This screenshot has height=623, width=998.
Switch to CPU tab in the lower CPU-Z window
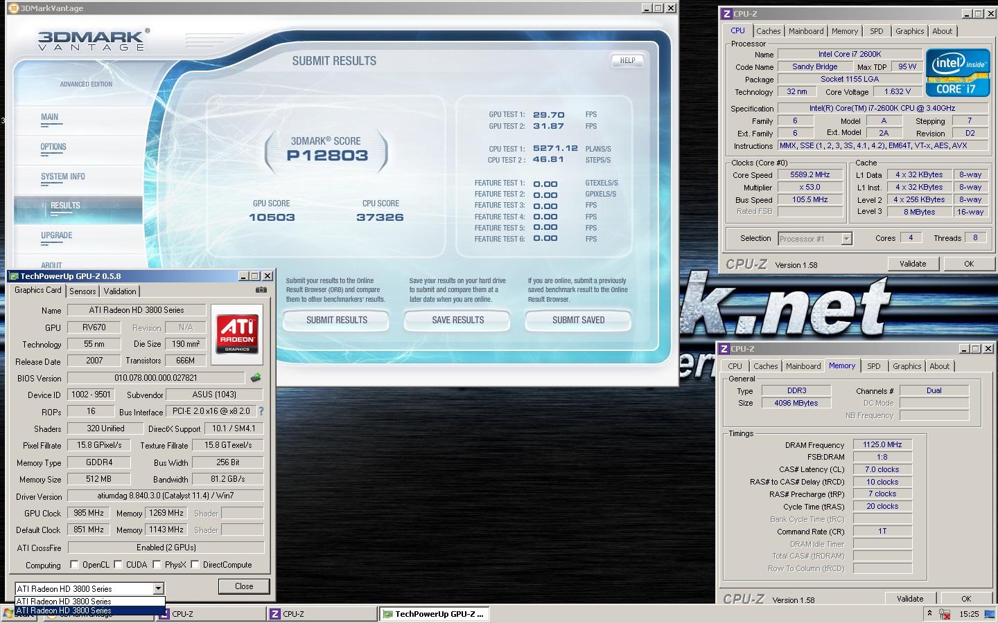tap(735, 366)
